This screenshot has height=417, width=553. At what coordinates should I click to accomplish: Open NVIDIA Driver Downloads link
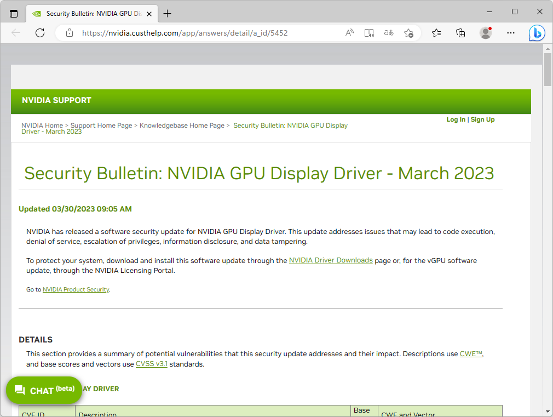click(331, 260)
